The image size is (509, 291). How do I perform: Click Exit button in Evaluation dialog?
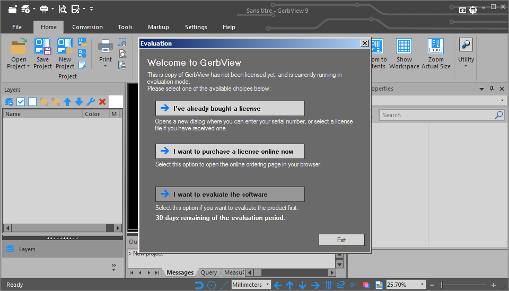(x=341, y=240)
